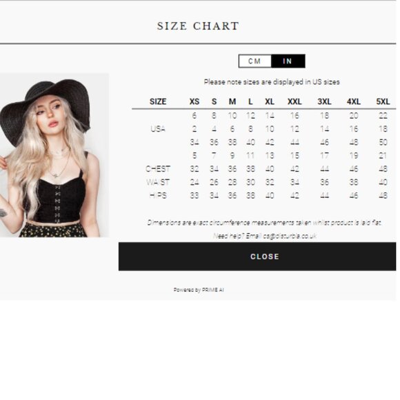Select the 5XL size column header
This screenshot has height=400, width=400.
pyautogui.click(x=383, y=101)
